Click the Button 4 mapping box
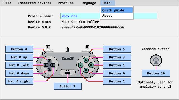 (x=19, y=49)
